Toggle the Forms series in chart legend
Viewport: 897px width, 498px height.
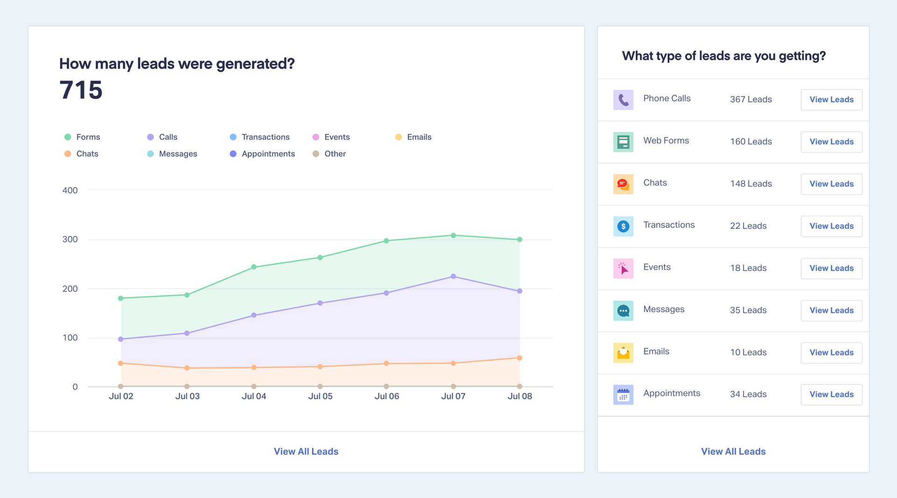tap(83, 137)
